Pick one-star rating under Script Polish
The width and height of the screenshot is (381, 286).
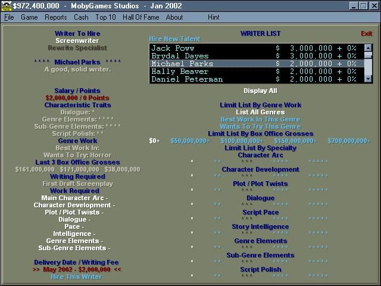[192, 276]
